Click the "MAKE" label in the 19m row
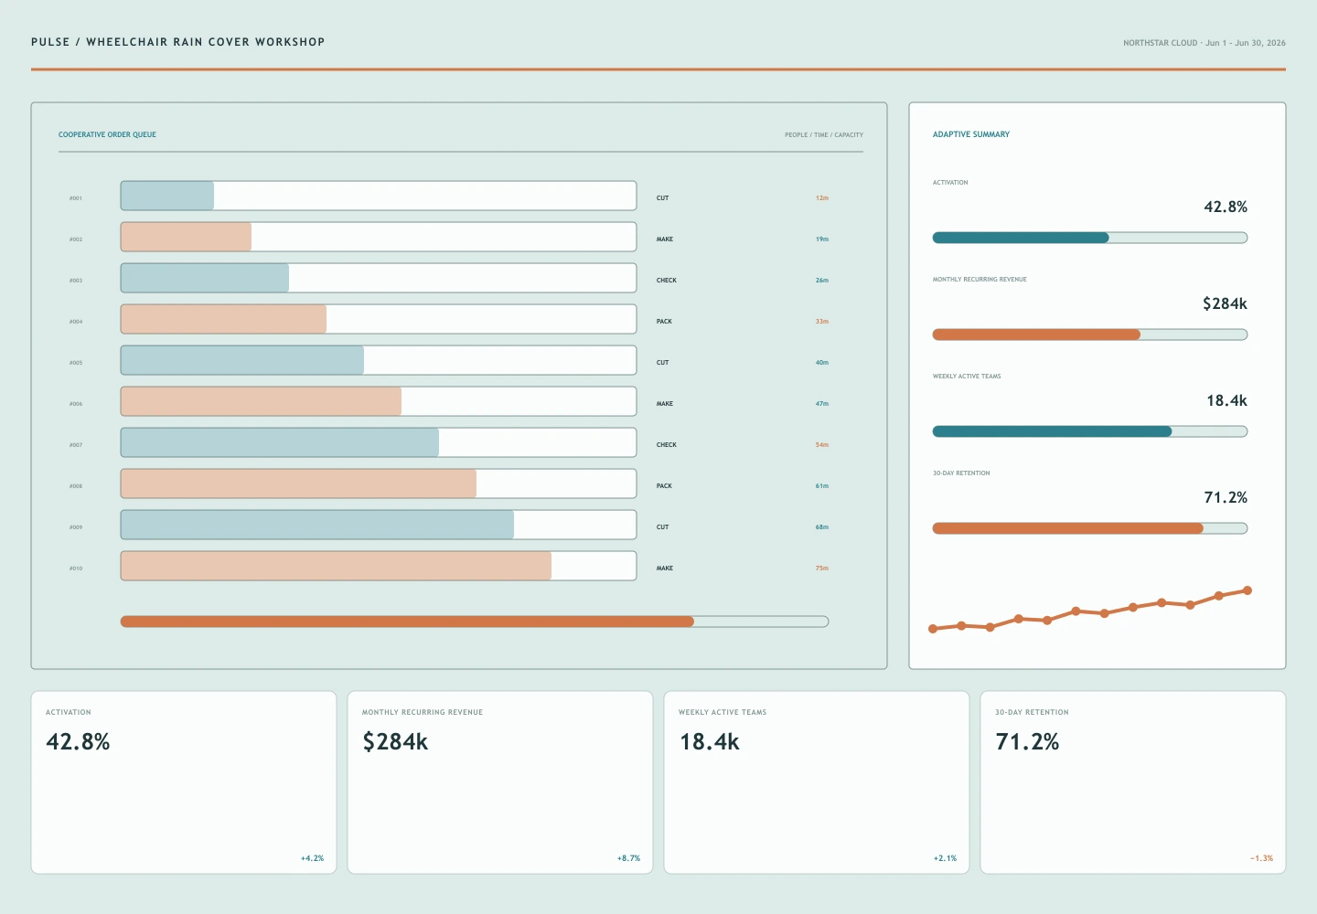This screenshot has height=914, width=1317. (665, 239)
